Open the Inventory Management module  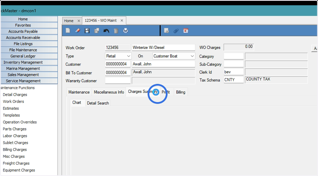29,62
